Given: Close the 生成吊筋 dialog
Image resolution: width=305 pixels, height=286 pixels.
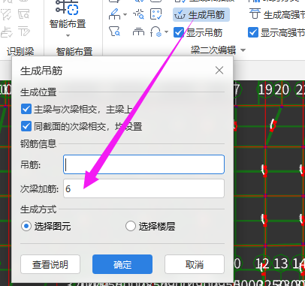Looking at the screenshot, I should (x=219, y=71).
